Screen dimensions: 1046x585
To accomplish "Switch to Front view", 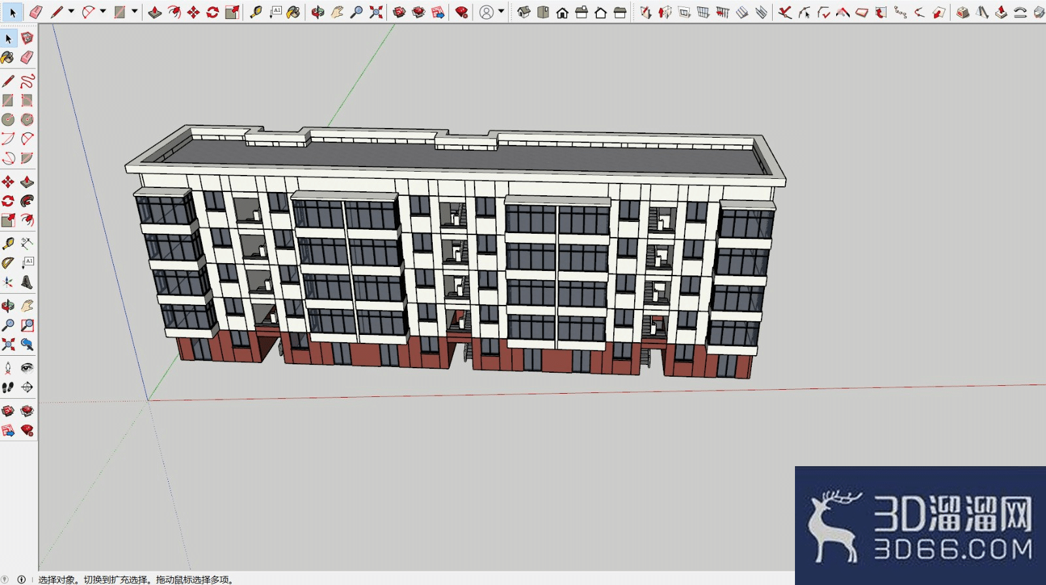I will tap(562, 12).
